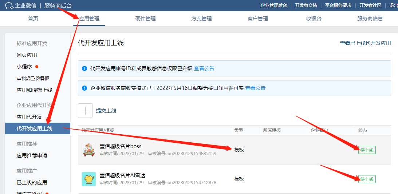Click audit number au20230129154712878
Viewport: 398px width, 194px height.
pyautogui.click(x=192, y=183)
